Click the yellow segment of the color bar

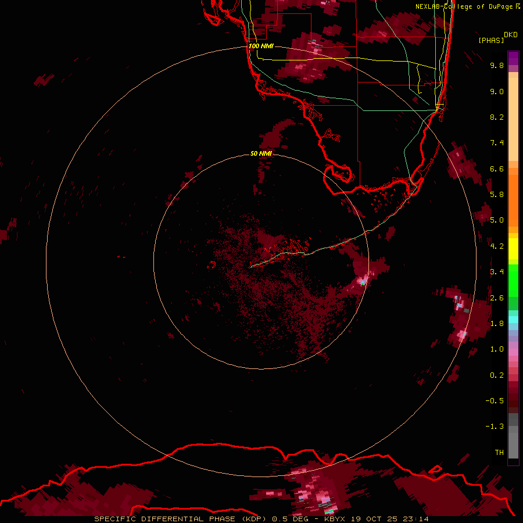[x=513, y=249]
